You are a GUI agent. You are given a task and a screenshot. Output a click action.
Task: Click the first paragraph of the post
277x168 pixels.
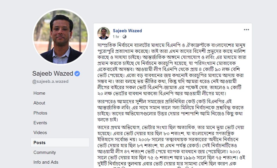pyautogui.click(x=172, y=69)
